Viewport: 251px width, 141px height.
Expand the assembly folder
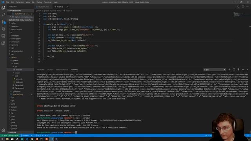pos(15,26)
